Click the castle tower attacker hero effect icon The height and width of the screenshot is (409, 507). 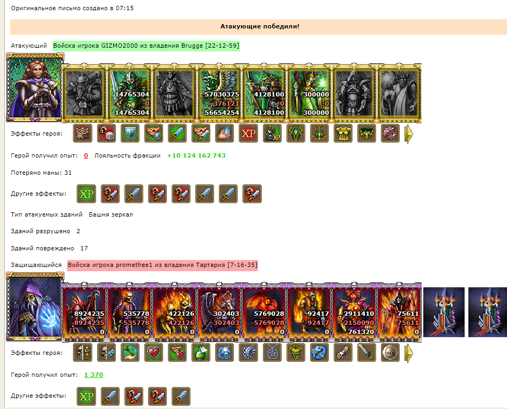83,133
